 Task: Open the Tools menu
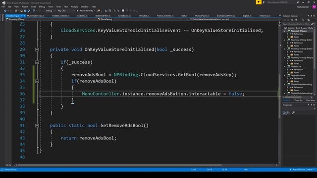[58, 6]
